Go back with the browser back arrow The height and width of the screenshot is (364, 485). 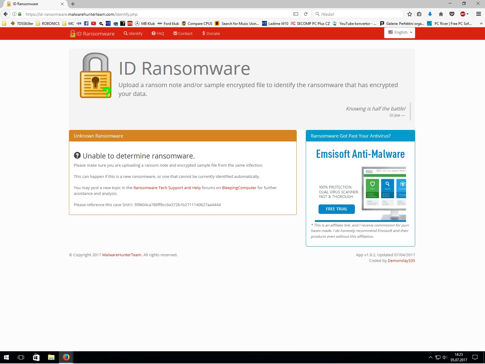[x=5, y=14]
